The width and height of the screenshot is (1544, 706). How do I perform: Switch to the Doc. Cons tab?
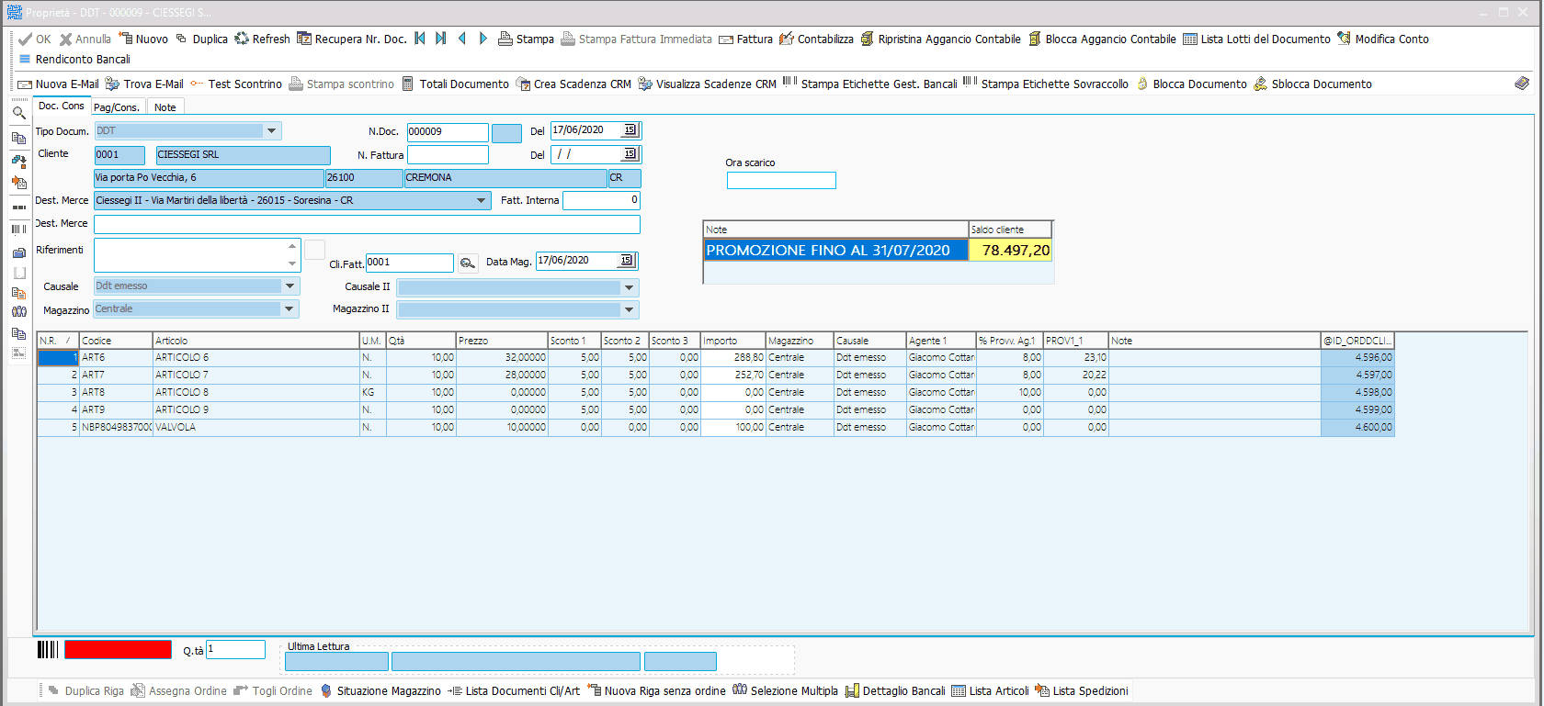[x=61, y=106]
